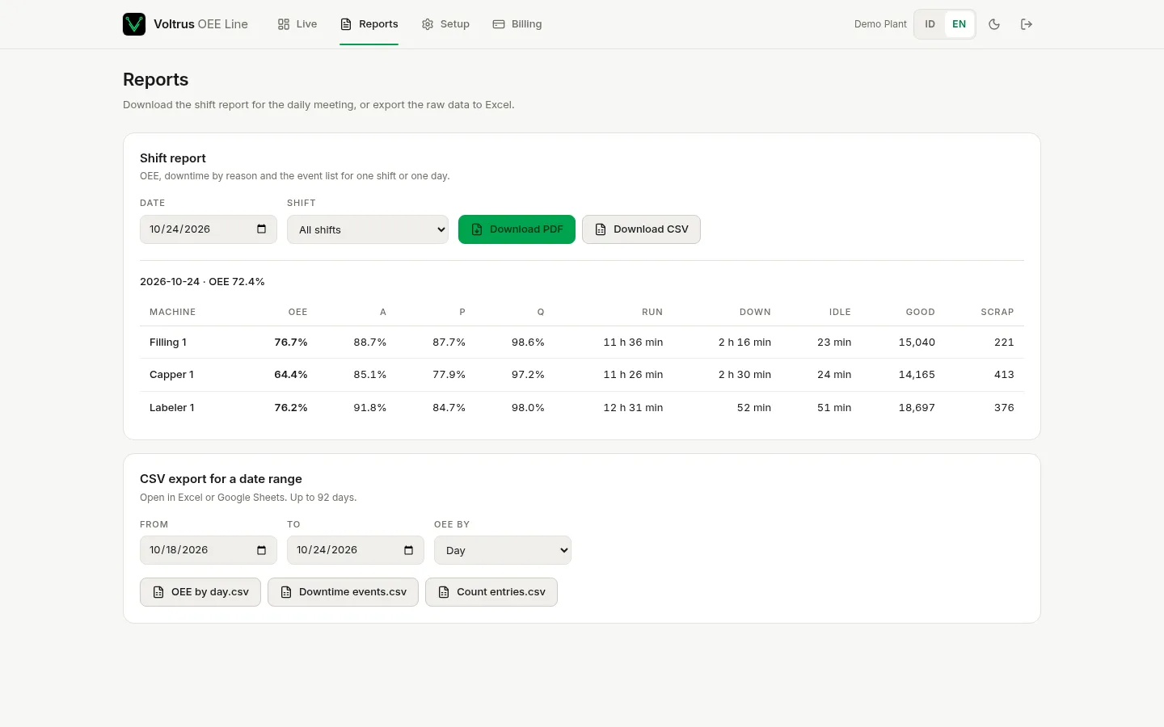The width and height of the screenshot is (1164, 727).
Task: Click the 413 scrap value
Action: [1004, 375]
